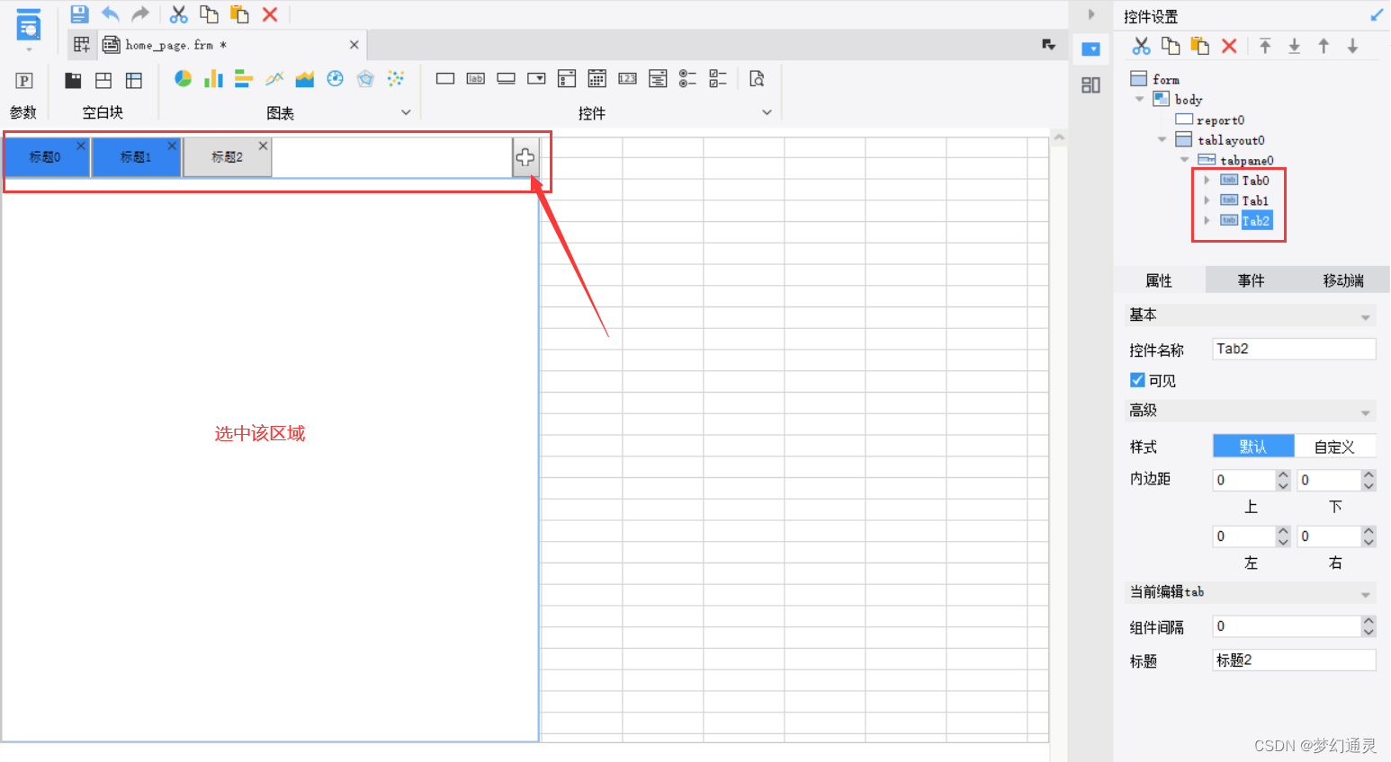
Task: Collapse the body node in the tree
Action: 1140,100
